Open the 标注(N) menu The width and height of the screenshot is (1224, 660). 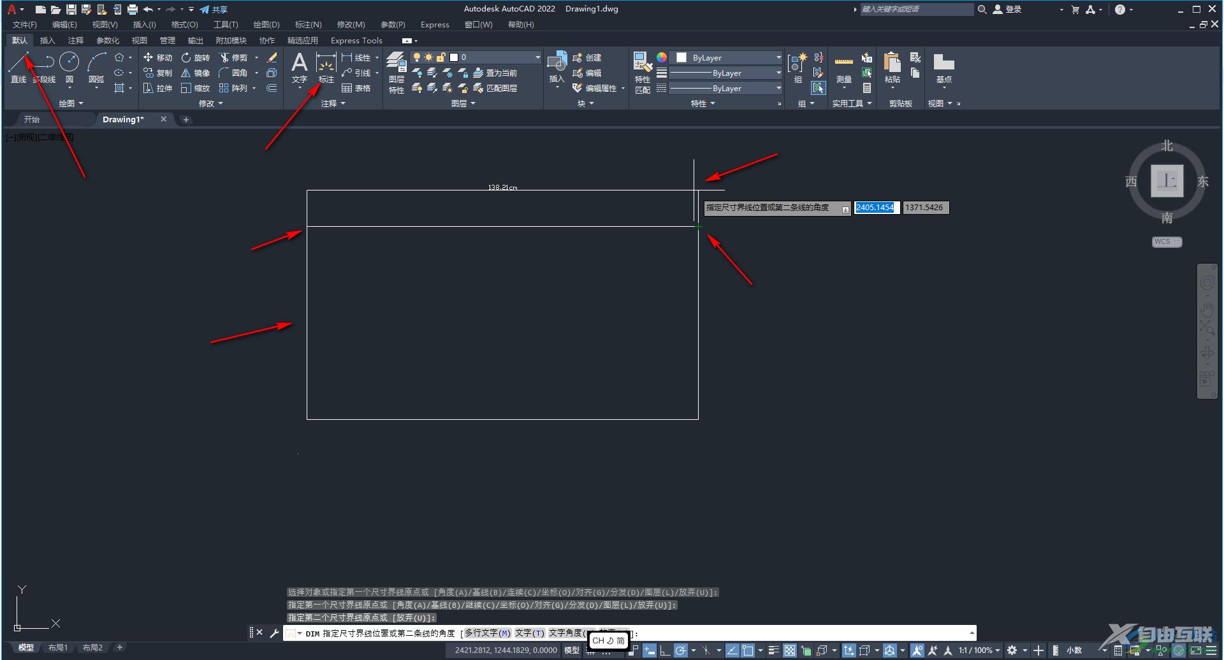pos(309,25)
